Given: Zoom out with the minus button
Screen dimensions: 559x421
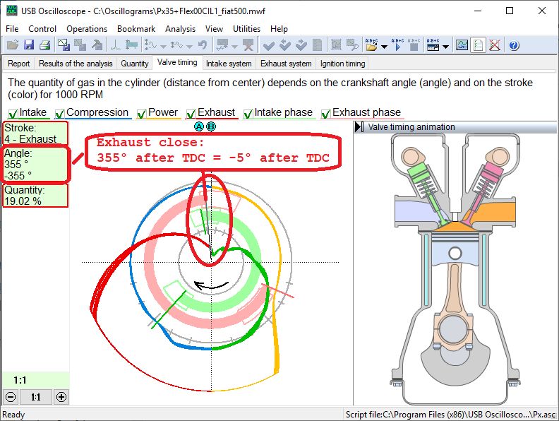Looking at the screenshot, I should (10, 397).
